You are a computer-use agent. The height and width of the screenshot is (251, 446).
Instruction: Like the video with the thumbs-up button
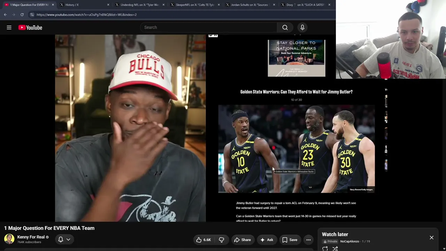tap(203, 240)
